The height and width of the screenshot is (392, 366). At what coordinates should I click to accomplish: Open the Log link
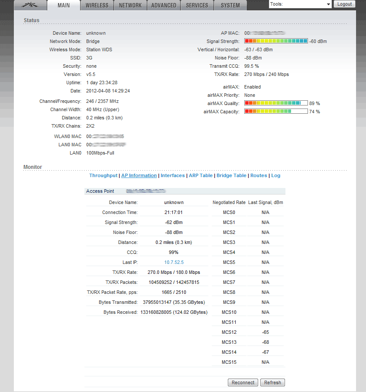(275, 175)
